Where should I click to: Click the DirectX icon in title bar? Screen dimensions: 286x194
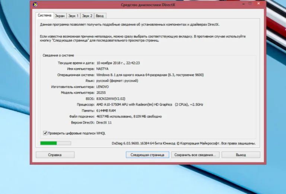(35, 4)
